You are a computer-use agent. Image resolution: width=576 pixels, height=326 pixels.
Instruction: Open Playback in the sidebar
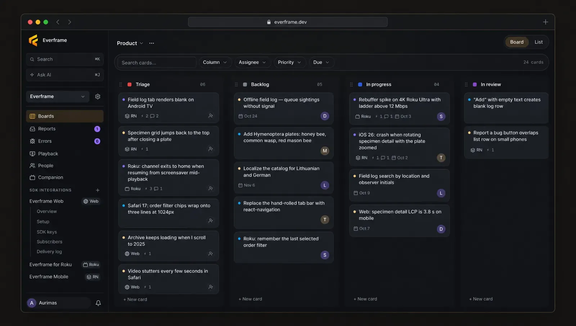tap(65, 154)
